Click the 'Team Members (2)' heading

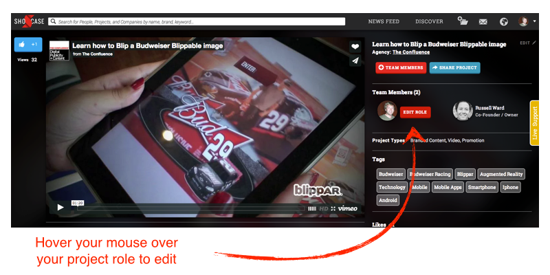tap(396, 92)
